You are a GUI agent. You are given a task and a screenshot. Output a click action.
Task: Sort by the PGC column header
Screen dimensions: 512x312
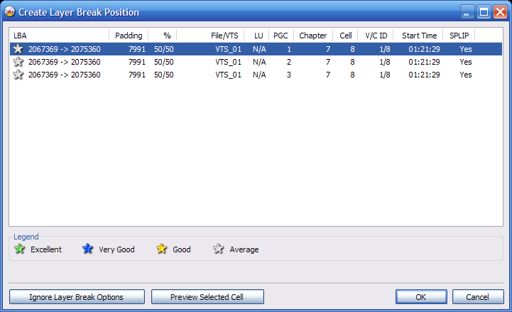coord(281,35)
